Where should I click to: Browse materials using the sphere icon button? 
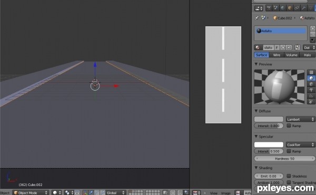click(258, 47)
